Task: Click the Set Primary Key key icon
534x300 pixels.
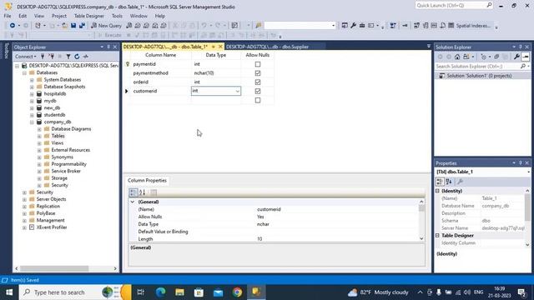Action: 405,26
